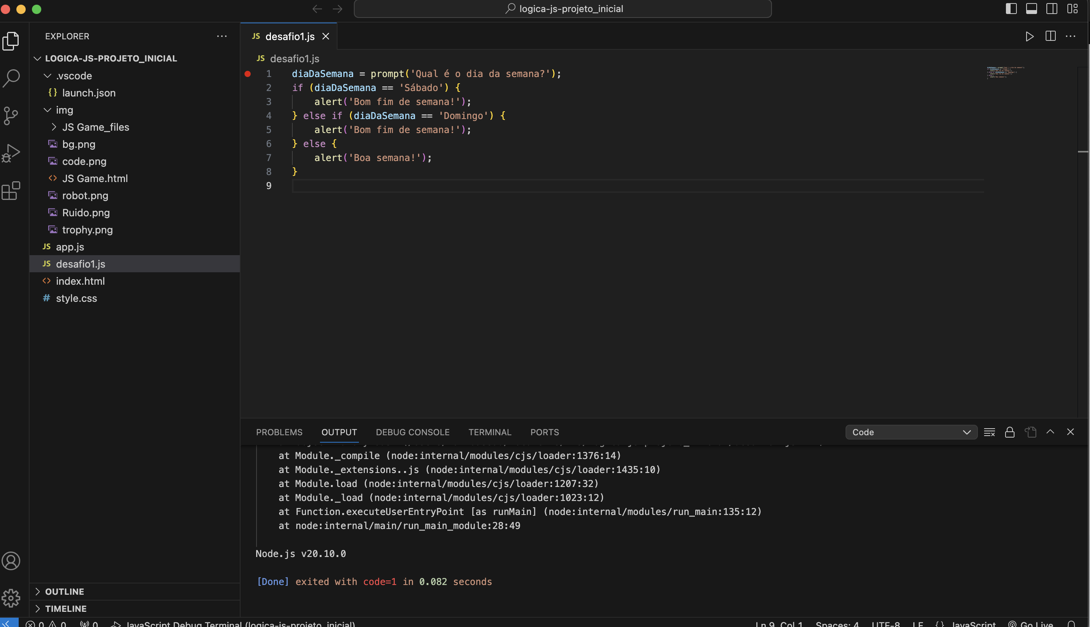Open remote window indicator in status bar

point(9,623)
